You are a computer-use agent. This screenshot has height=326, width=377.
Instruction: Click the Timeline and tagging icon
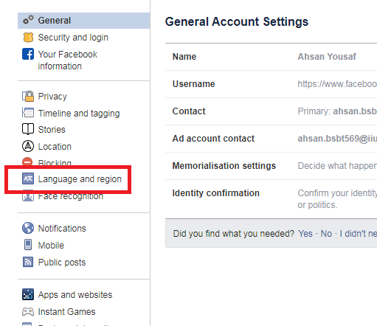(28, 113)
